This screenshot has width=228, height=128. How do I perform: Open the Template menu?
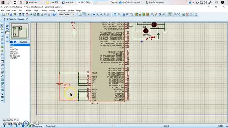pyautogui.click(x=61, y=10)
